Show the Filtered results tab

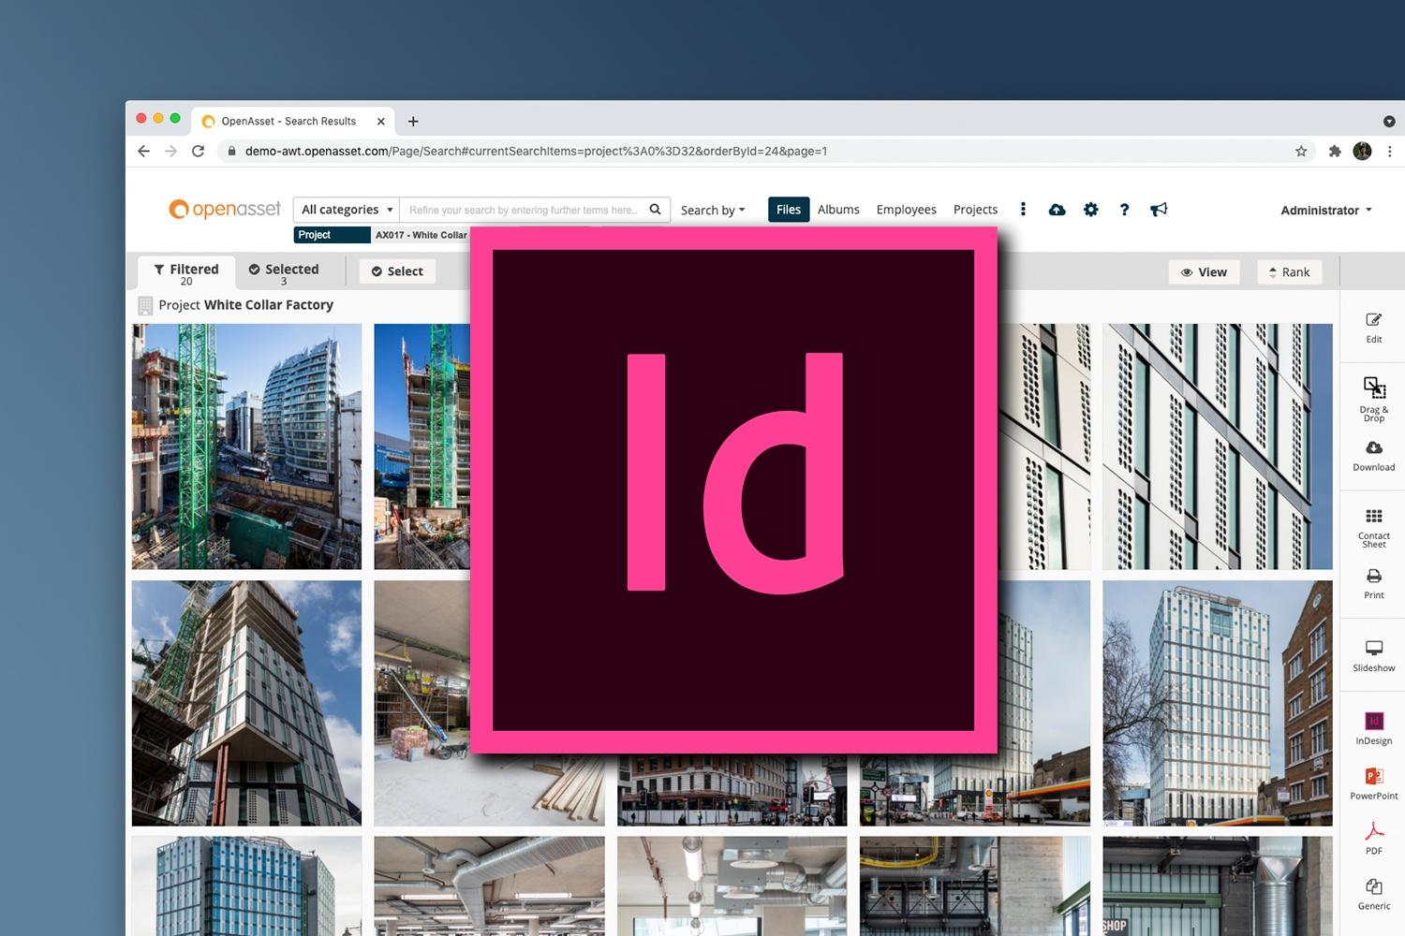[x=186, y=272]
